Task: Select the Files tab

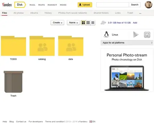Action: click(5, 13)
